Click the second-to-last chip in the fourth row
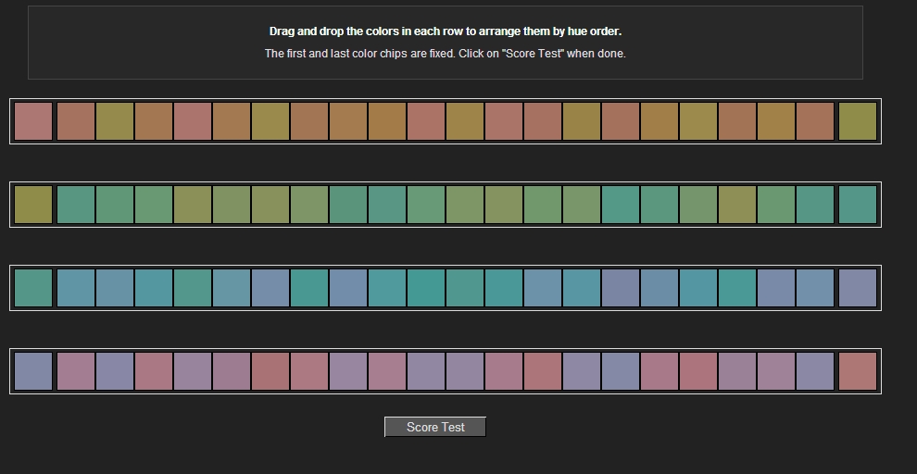 coord(815,371)
